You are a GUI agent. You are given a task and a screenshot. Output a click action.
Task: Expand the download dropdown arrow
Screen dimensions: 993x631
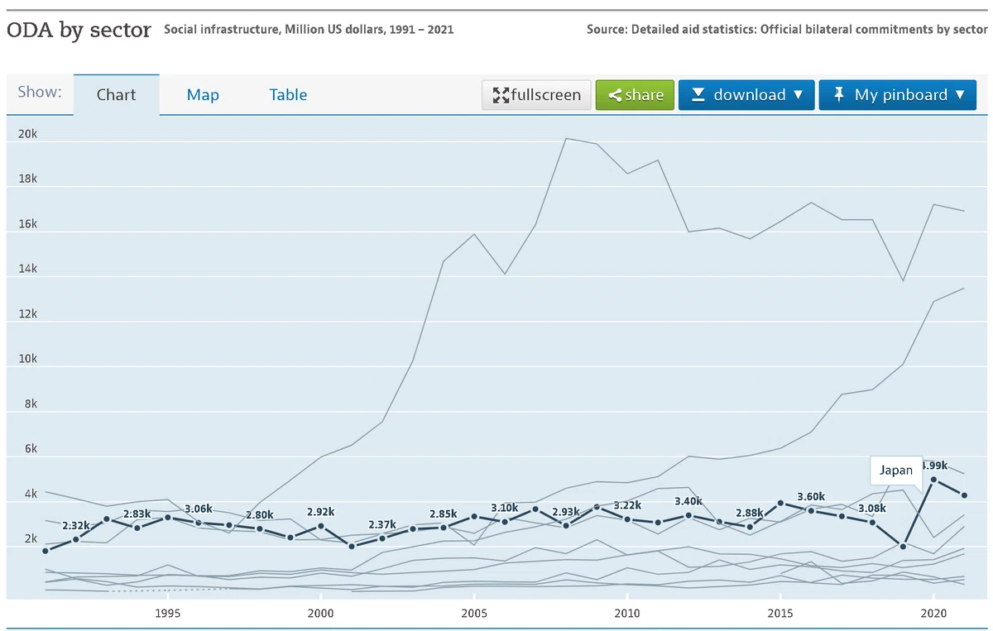(798, 95)
